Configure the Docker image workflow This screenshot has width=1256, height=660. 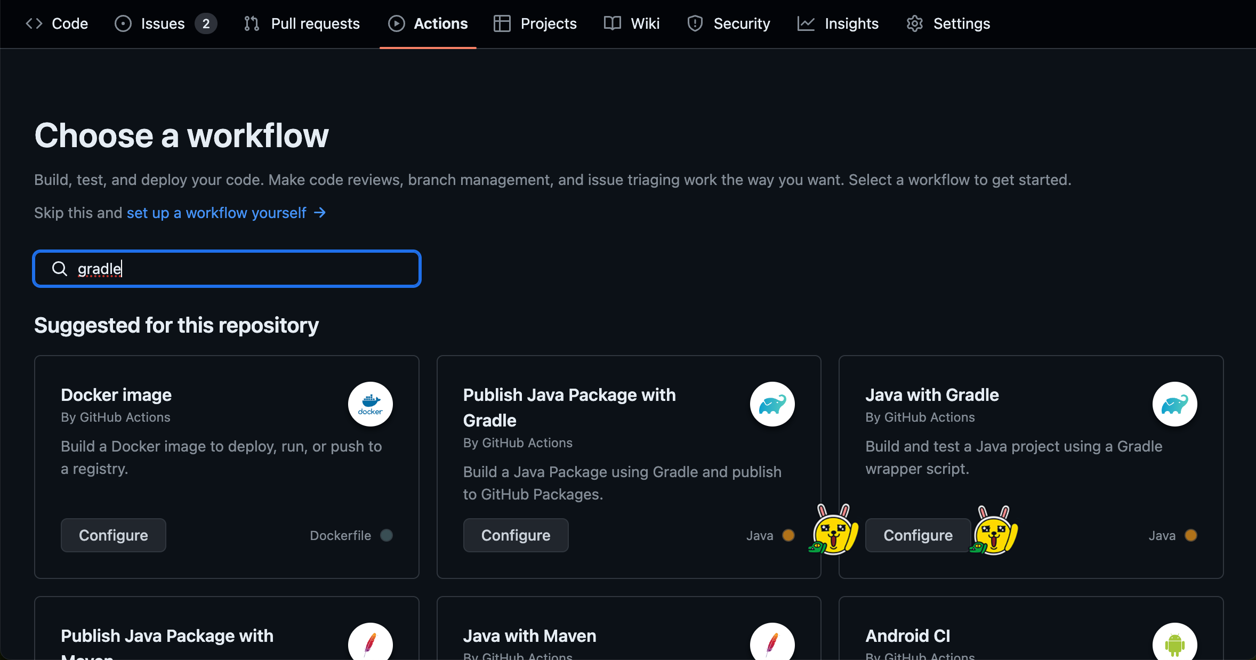tap(114, 535)
